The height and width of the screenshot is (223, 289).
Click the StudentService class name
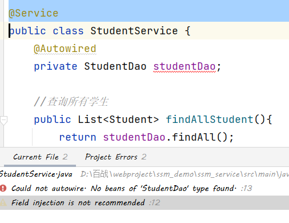click(134, 31)
